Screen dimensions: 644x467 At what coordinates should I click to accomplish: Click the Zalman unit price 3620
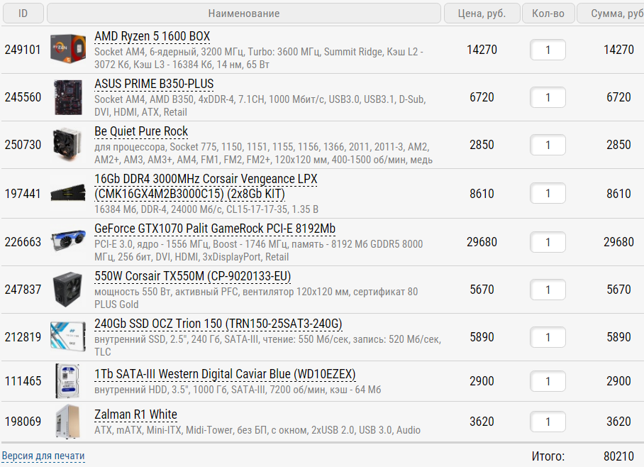pos(482,422)
